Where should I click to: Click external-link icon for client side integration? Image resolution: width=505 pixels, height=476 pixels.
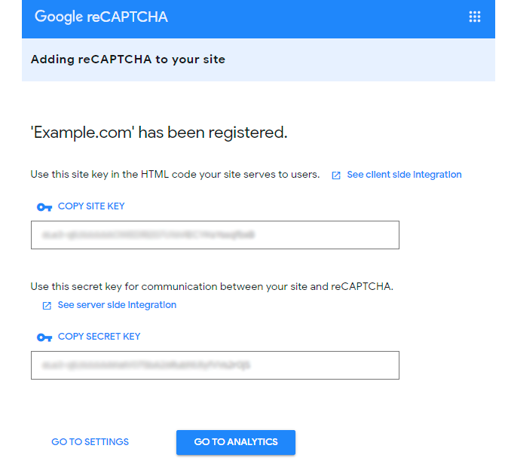point(336,175)
